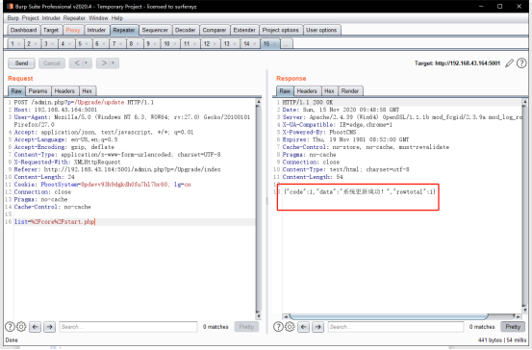Switch to Dashboard tab

(x=23, y=30)
